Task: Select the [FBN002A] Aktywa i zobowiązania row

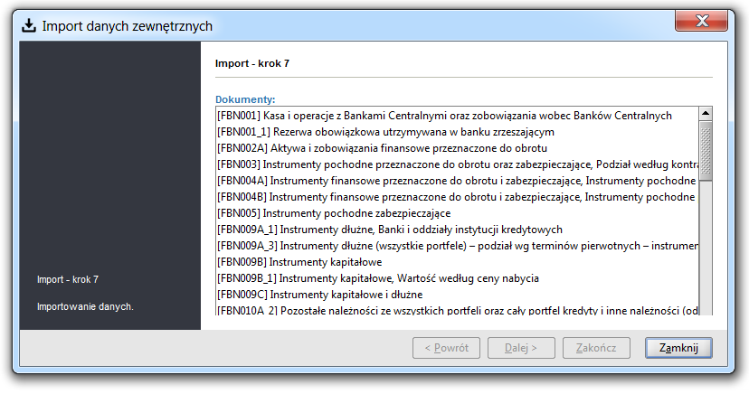Action: pyautogui.click(x=457, y=148)
